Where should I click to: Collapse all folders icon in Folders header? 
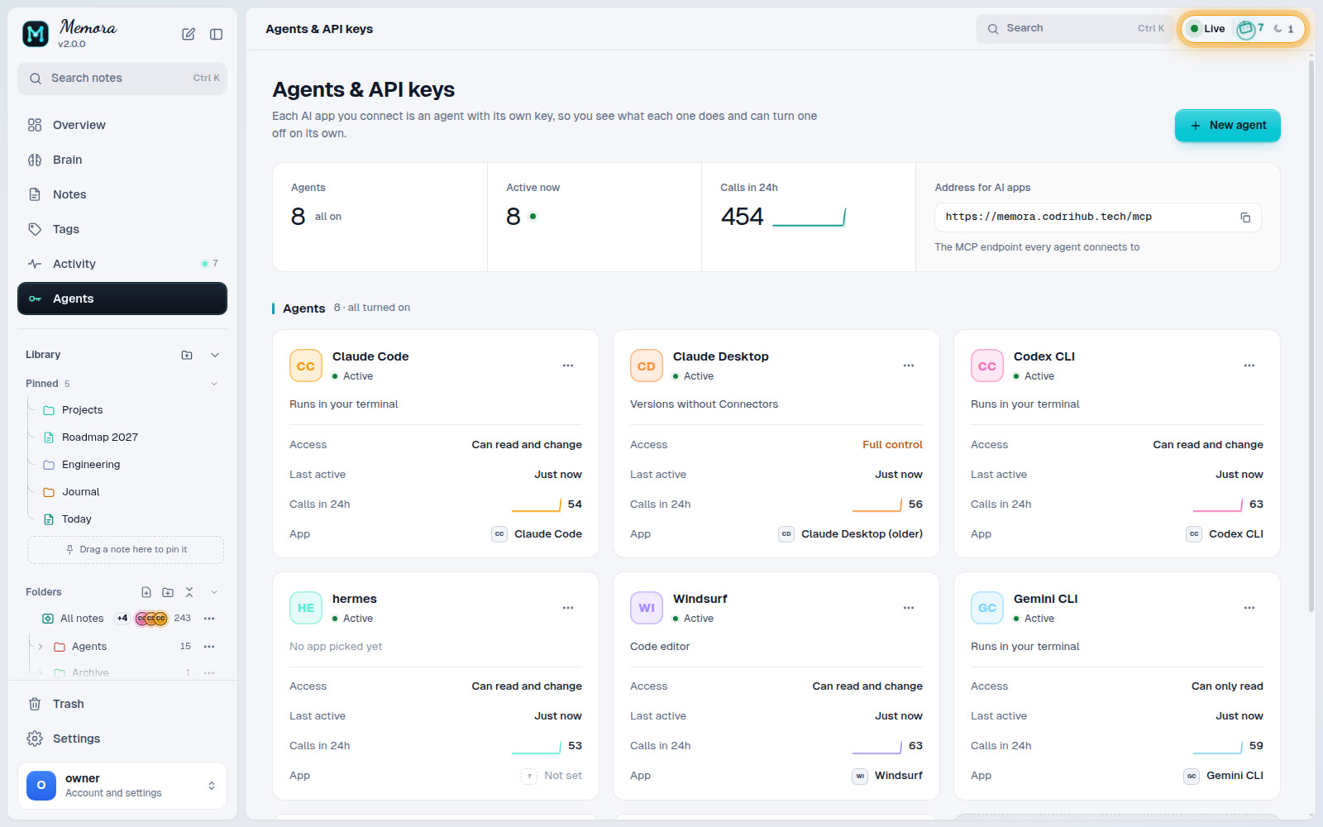[189, 592]
